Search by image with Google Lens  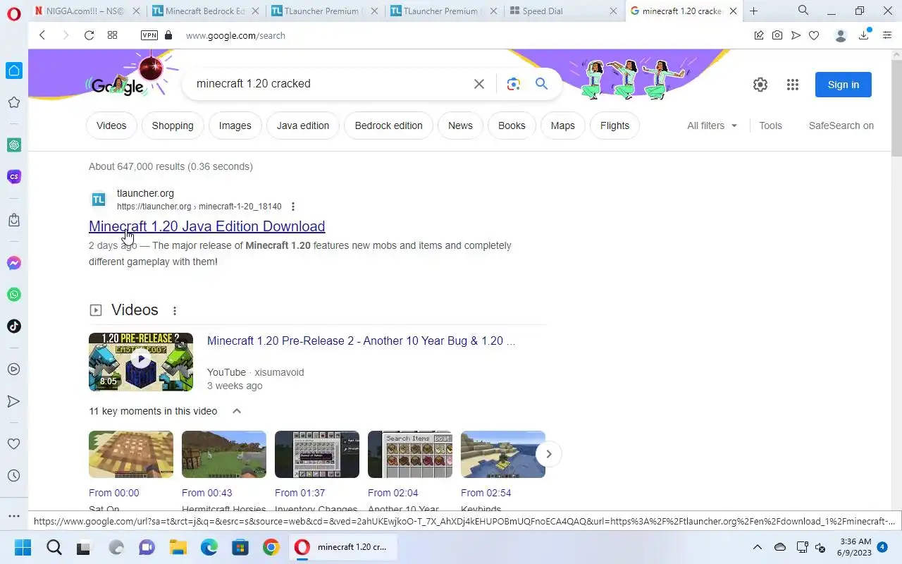click(x=514, y=84)
